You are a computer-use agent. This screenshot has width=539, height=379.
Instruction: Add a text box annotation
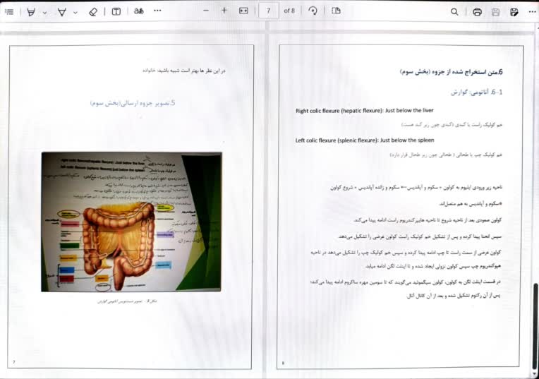coord(116,12)
